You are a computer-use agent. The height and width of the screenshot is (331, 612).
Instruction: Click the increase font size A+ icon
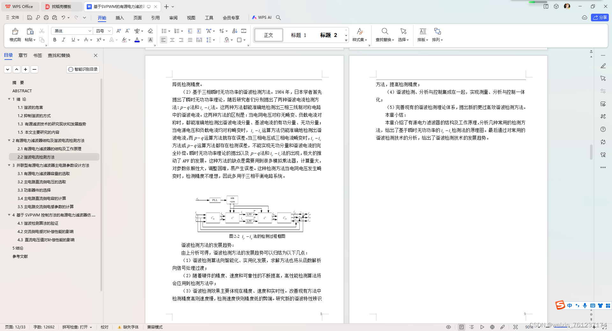point(119,31)
